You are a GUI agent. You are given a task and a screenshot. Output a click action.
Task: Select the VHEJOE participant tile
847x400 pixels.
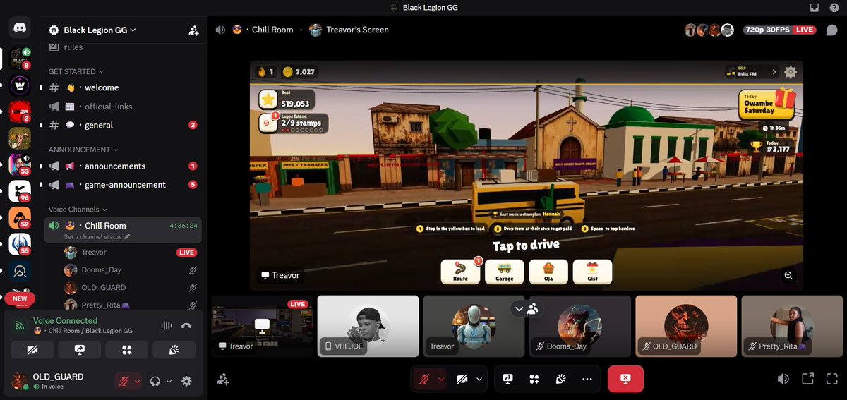click(368, 326)
